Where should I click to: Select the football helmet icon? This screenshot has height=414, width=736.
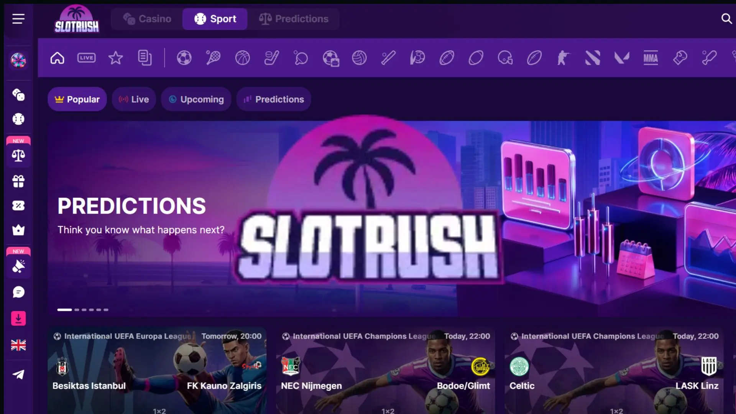(x=505, y=58)
